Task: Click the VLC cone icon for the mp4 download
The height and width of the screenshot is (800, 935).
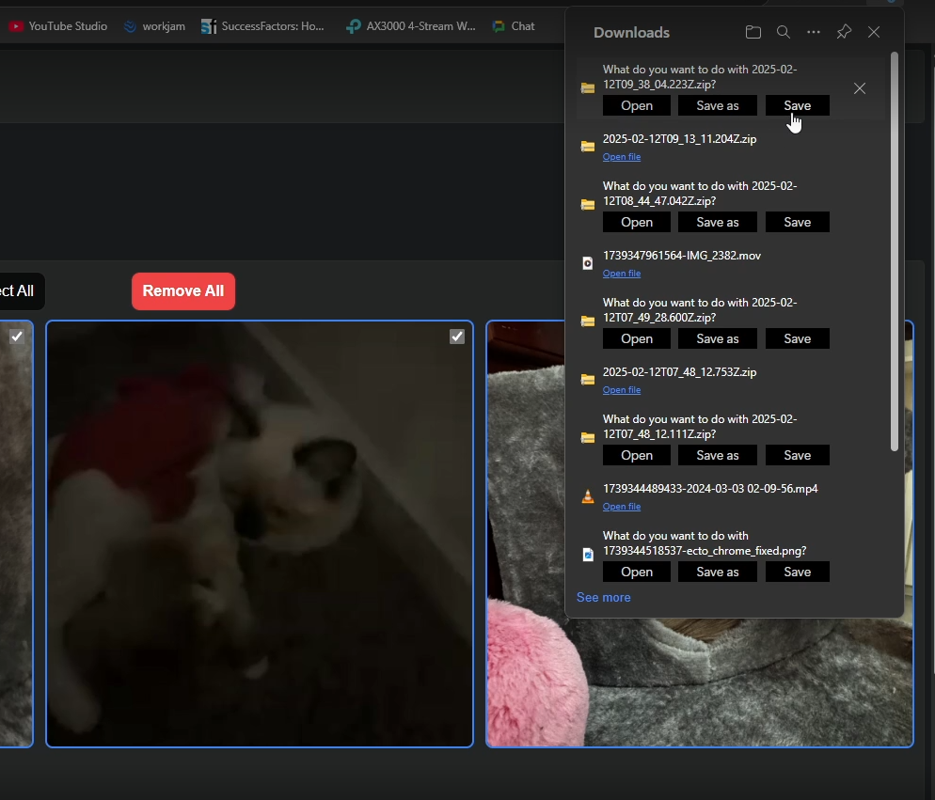Action: 587,495
